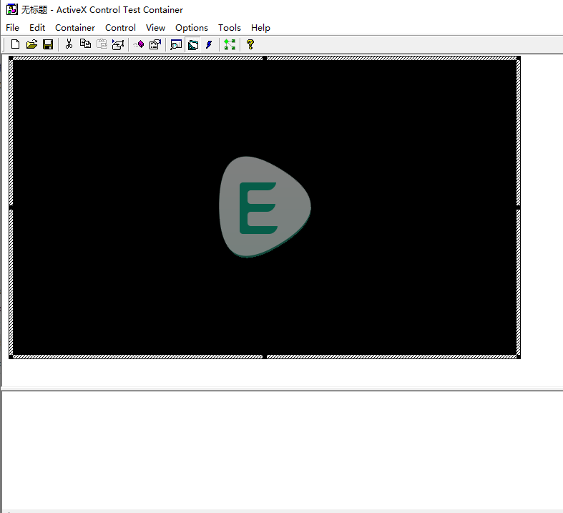Click the blue lightning bolt toolbar icon
Screen dimensions: 563x513
[x=209, y=44]
